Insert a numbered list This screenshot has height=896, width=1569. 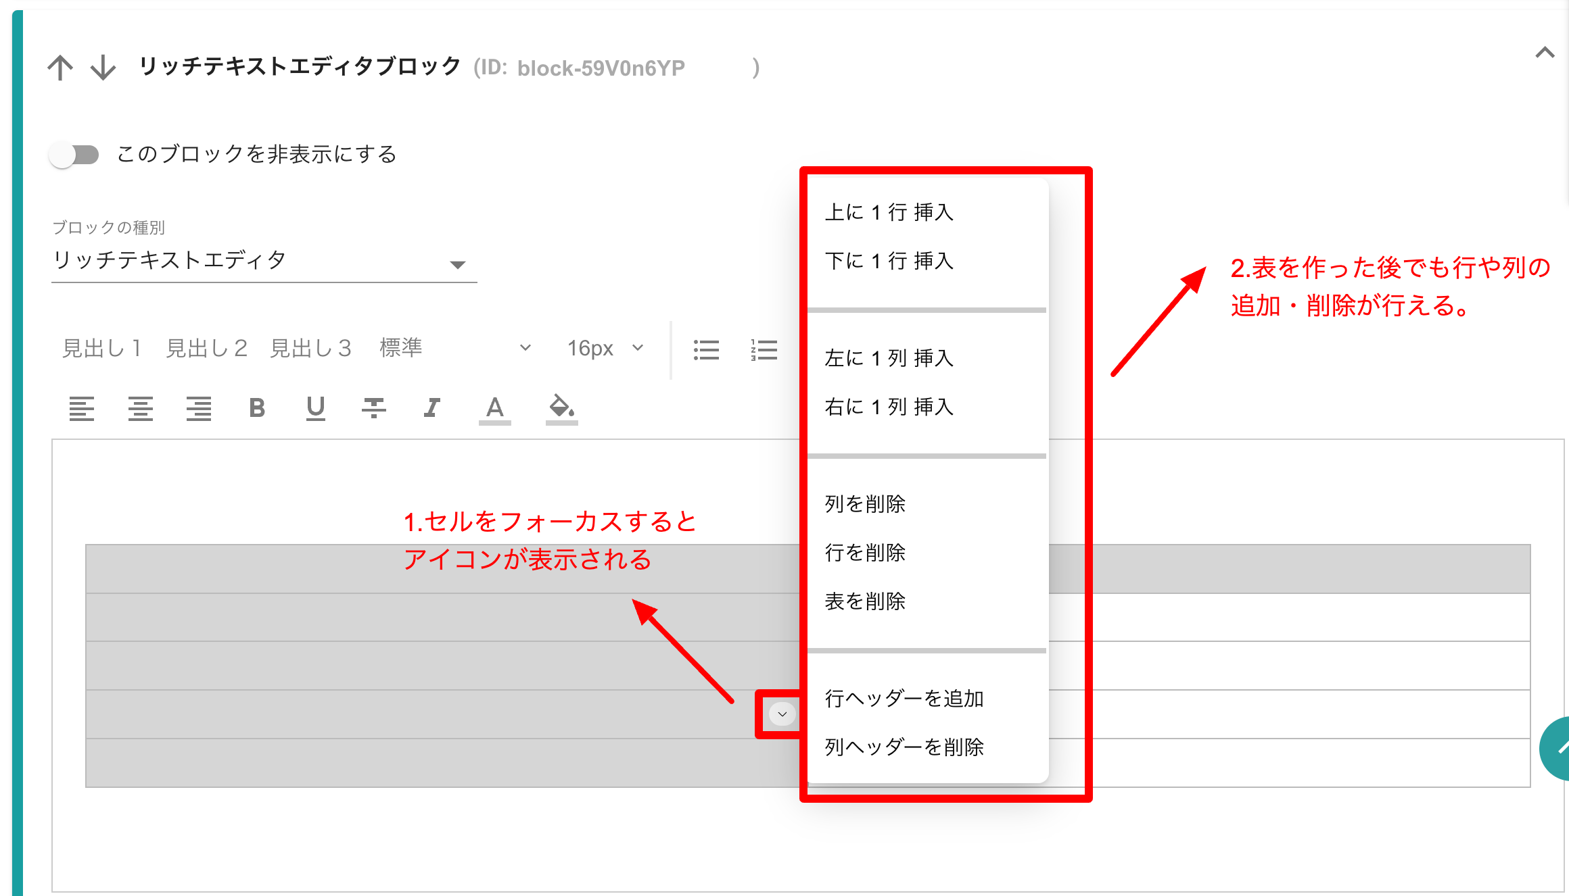pos(764,349)
